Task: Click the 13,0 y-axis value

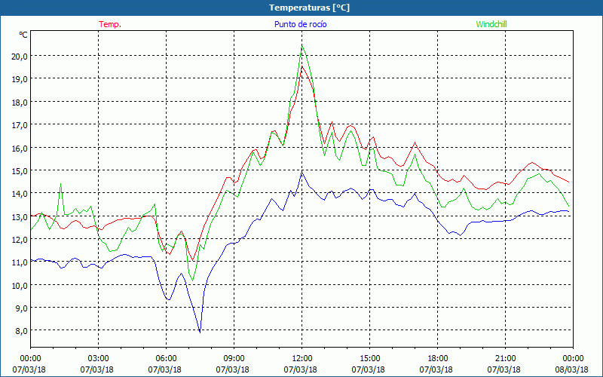Action: coord(20,216)
